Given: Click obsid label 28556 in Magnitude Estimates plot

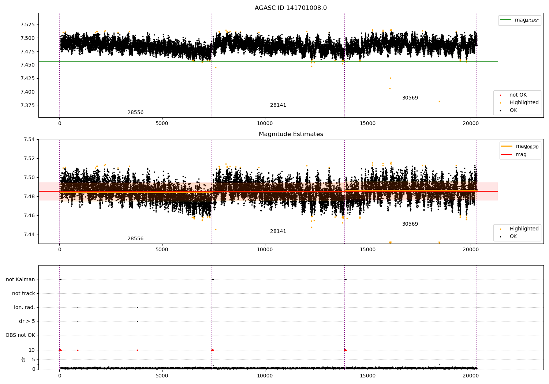Looking at the screenshot, I should point(135,239).
